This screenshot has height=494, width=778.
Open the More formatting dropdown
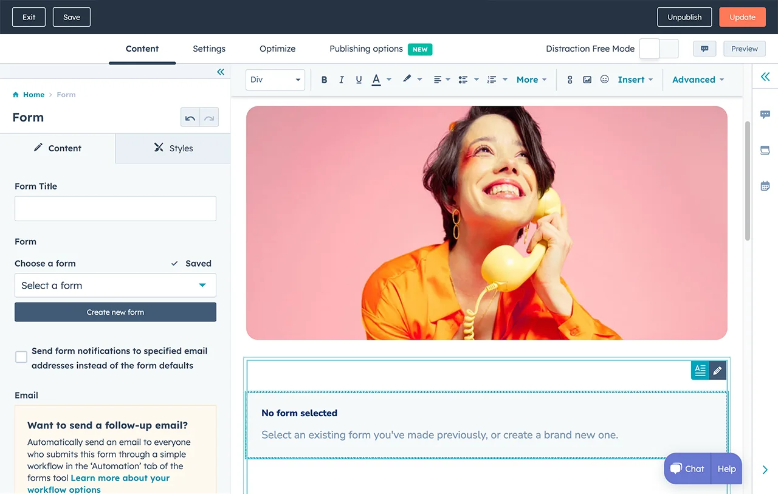tap(528, 80)
